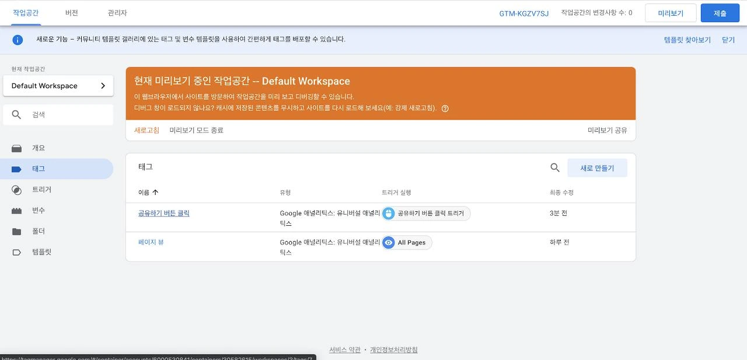The image size is (747, 360).
Task: Click the 트리거 circle icon
Action: pos(17,190)
